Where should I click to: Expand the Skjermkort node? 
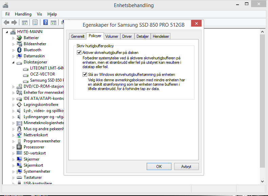(x=13, y=166)
